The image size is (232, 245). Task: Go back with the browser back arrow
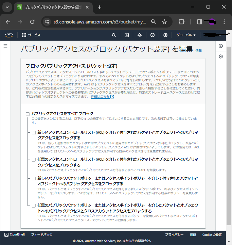pyautogui.click(x=8, y=22)
